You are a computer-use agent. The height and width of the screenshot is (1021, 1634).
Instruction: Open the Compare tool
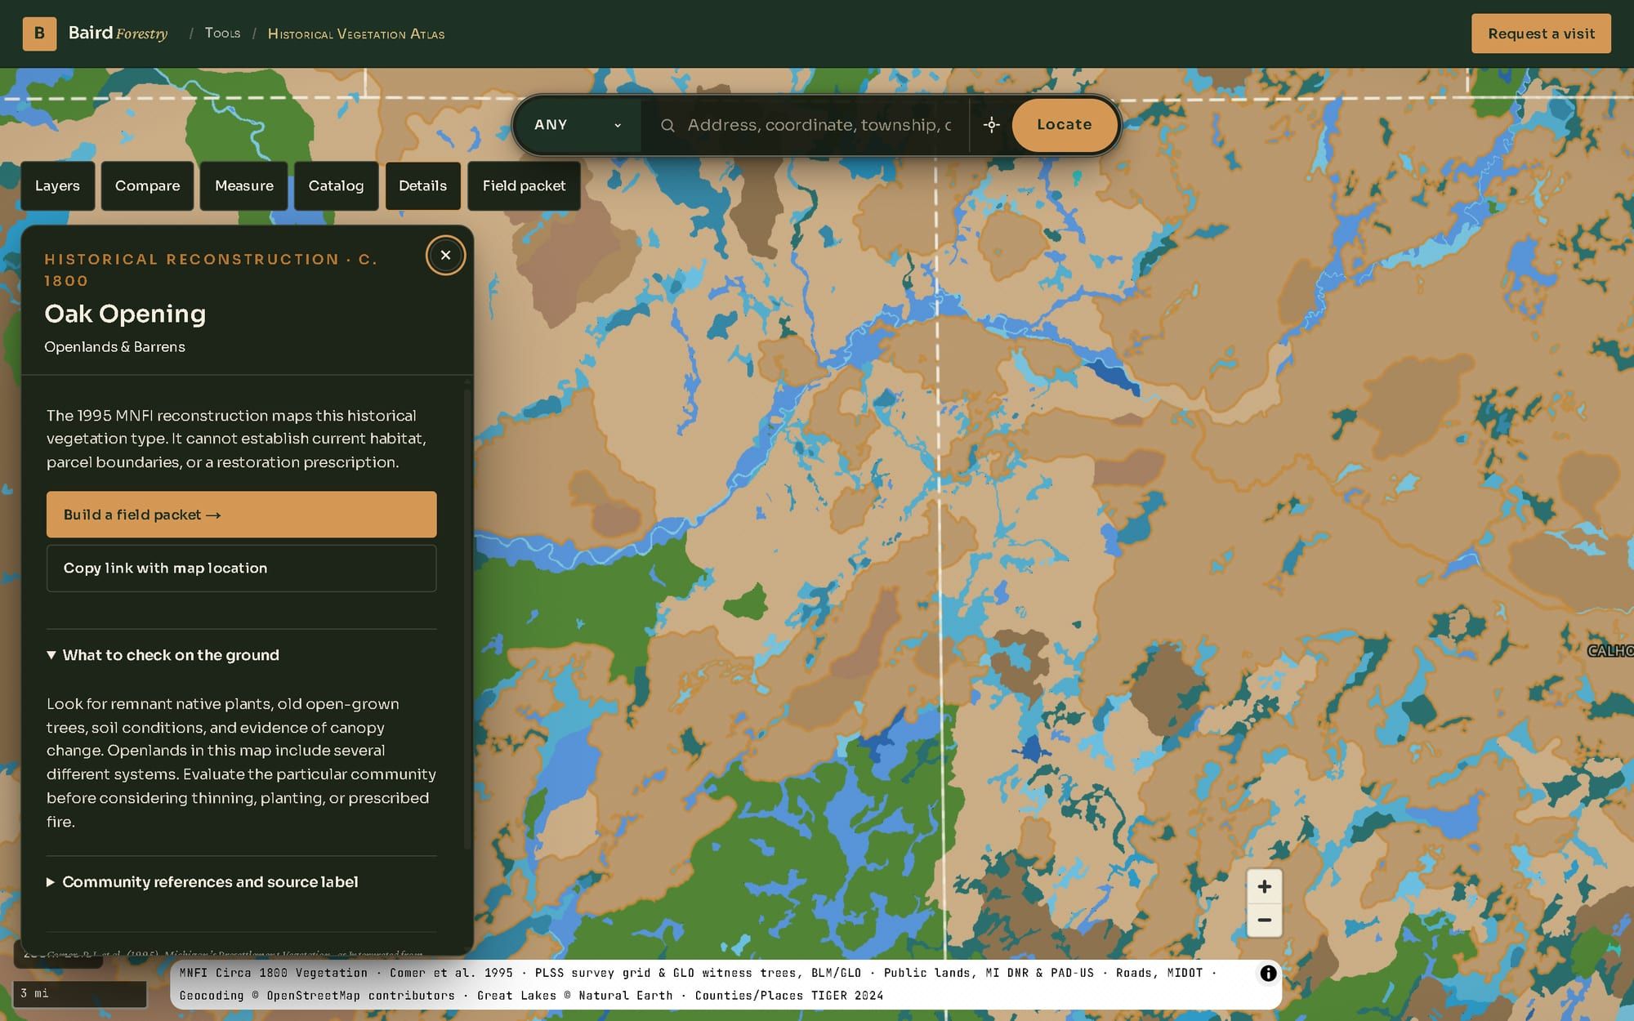pos(147,186)
